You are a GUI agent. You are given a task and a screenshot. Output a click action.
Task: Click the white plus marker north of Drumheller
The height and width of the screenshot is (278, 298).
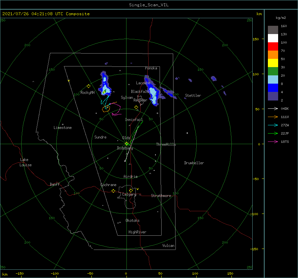point(187,133)
